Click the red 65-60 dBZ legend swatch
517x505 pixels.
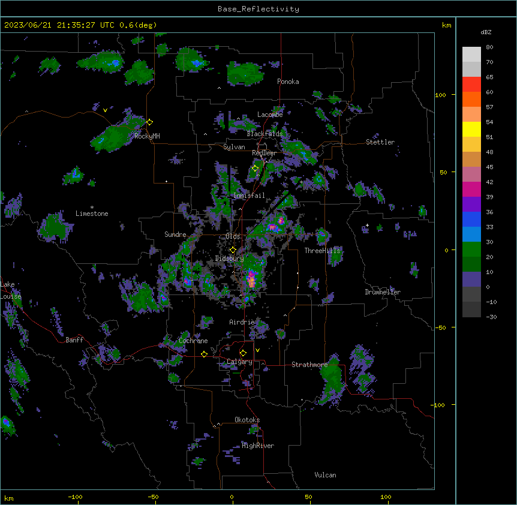471,84
